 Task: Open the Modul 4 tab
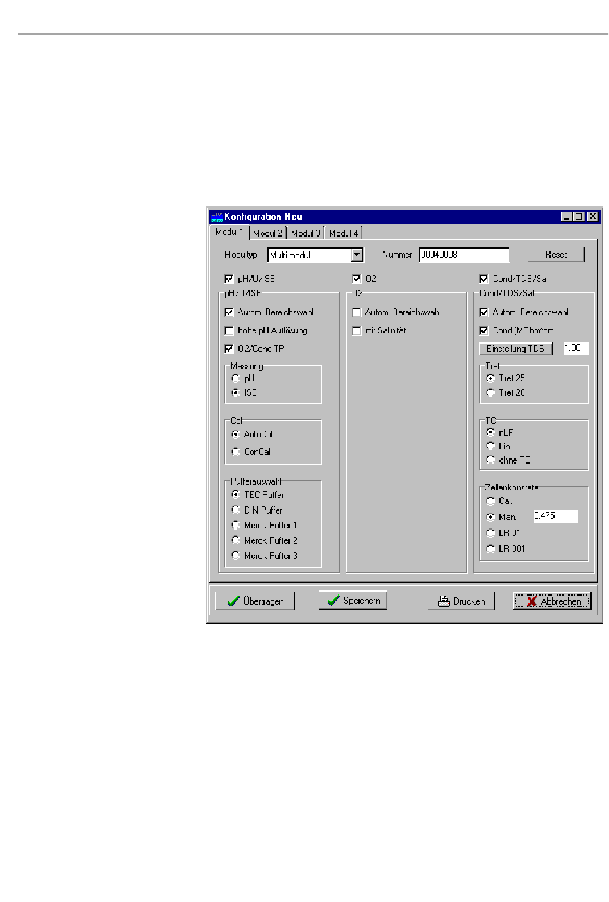point(344,233)
